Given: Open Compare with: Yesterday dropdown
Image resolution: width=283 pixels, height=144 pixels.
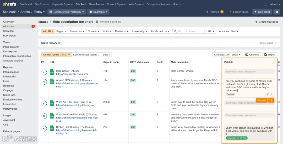Looking at the screenshot, I should coord(67,12).
